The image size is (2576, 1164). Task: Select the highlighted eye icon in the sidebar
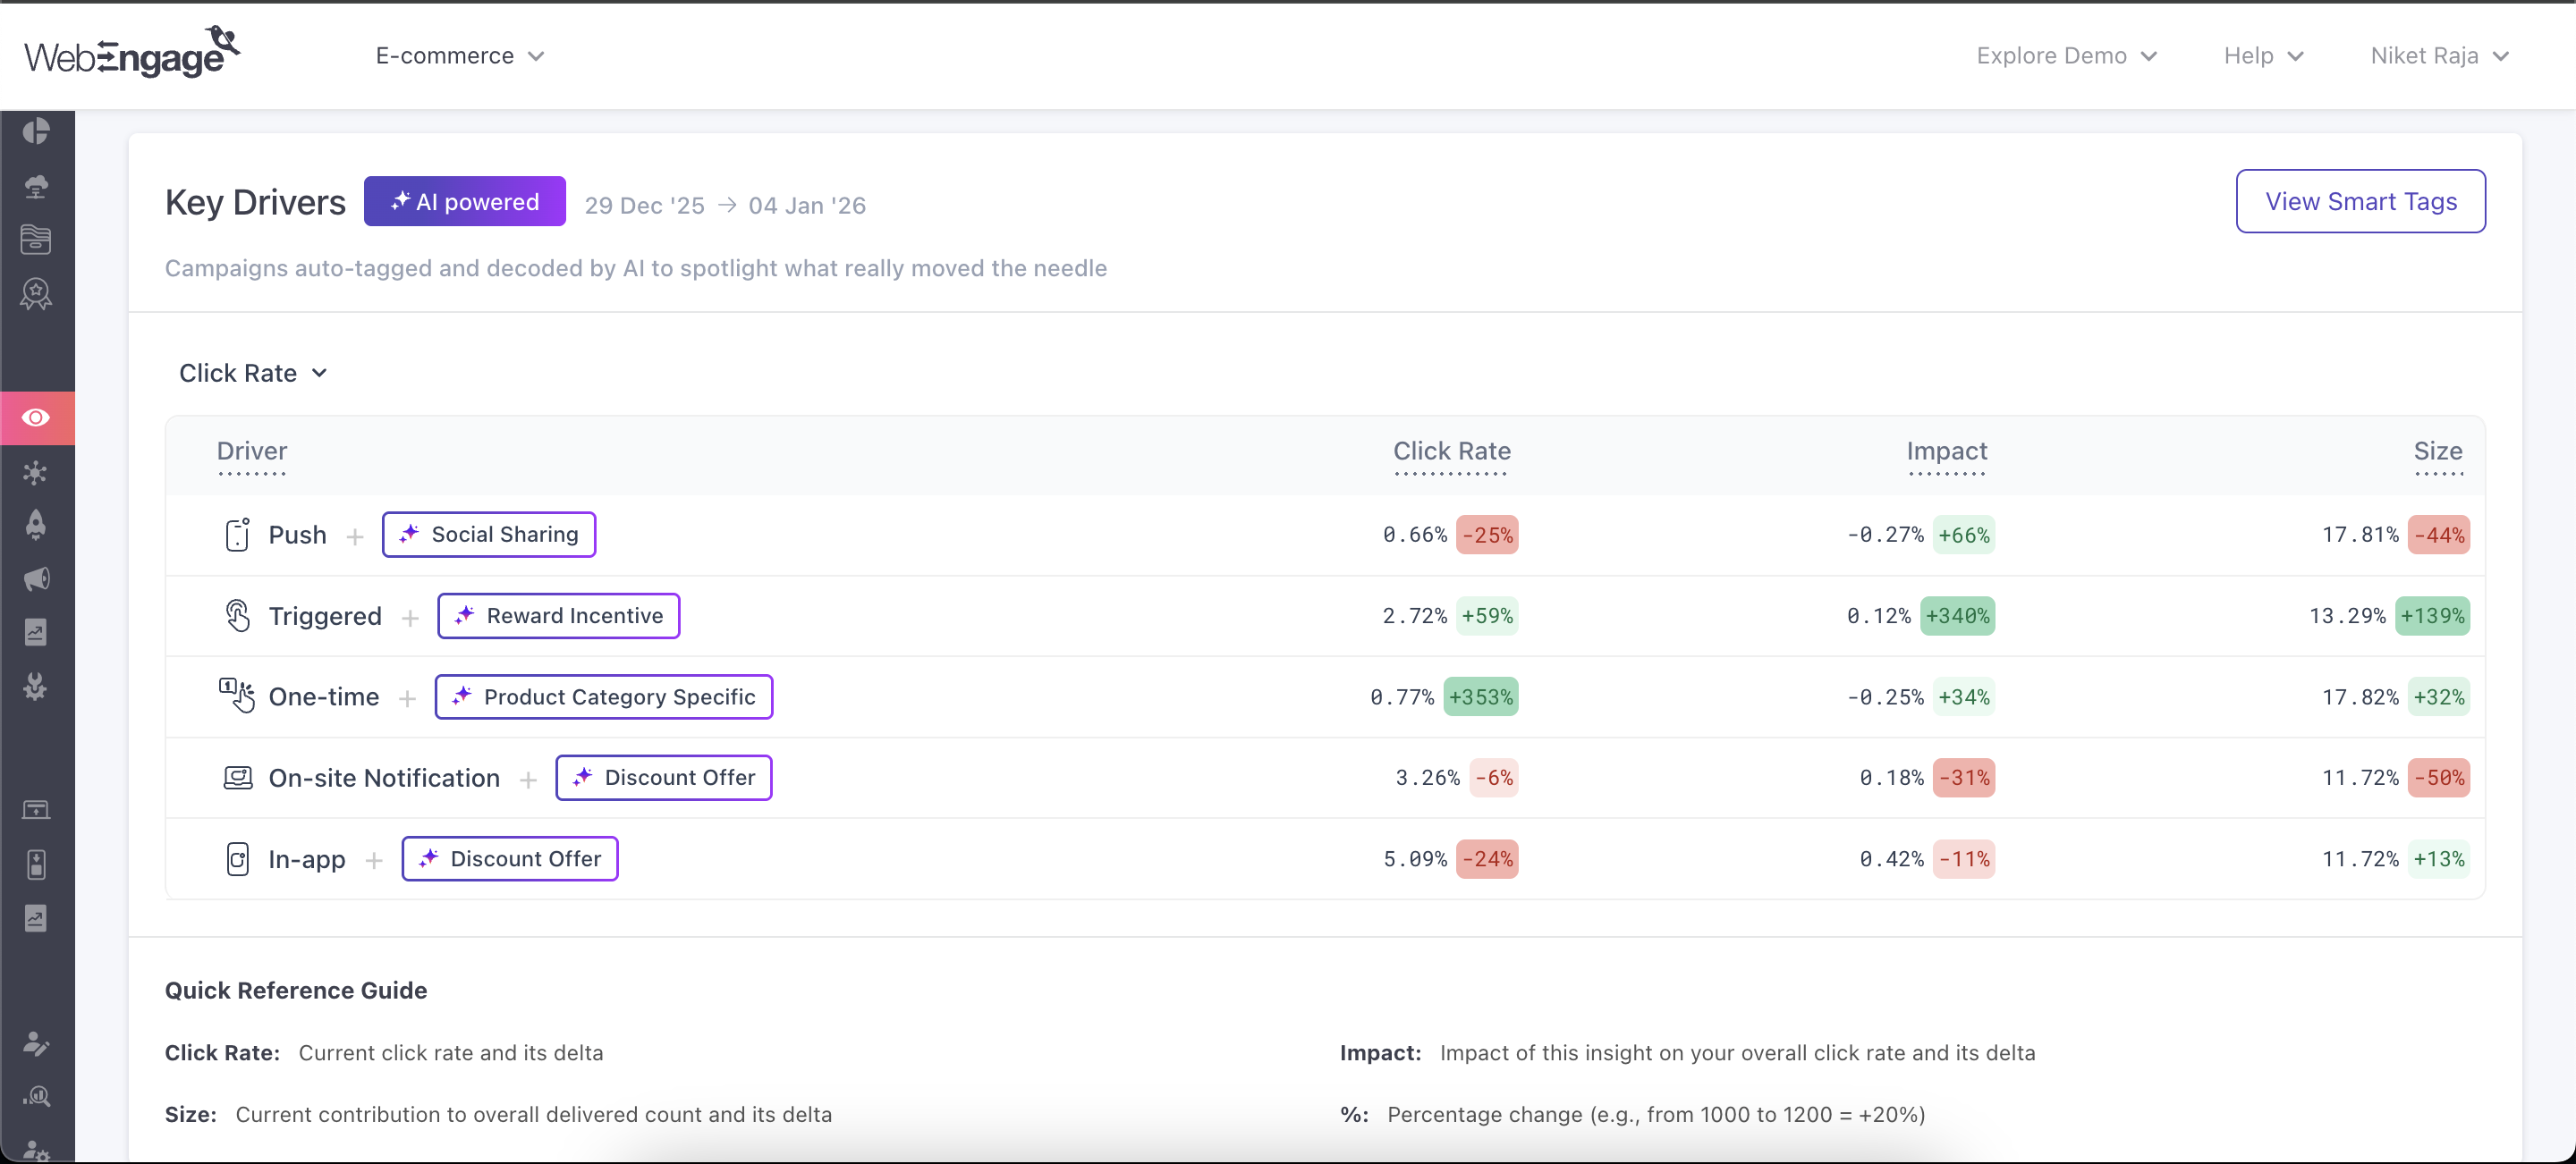click(36, 418)
